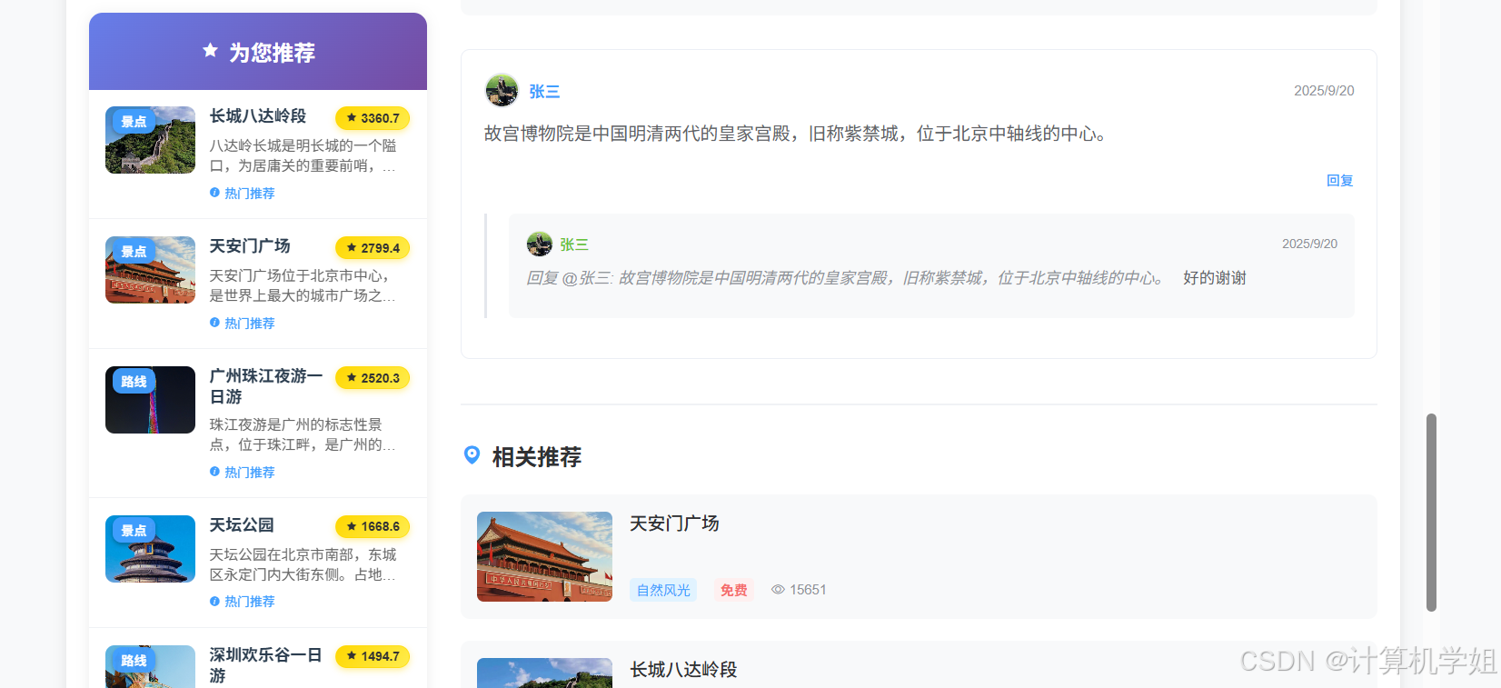Screen dimensions: 1501x688
Task: Open 天安门广场 title in 相关推荐
Action: pyautogui.click(x=674, y=523)
